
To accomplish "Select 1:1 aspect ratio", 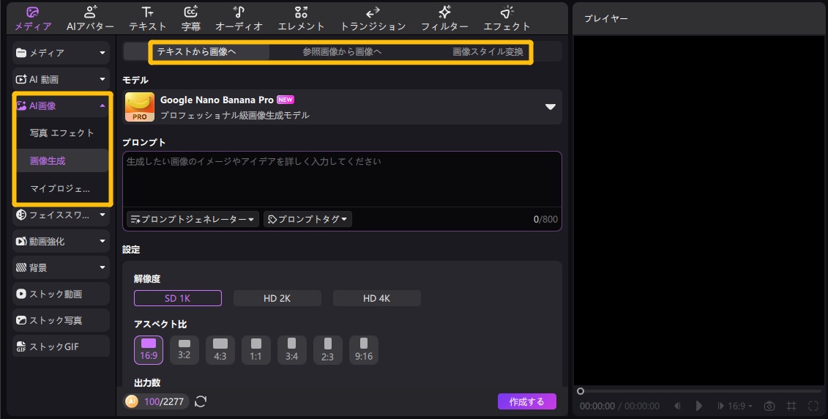I will 256,350.
